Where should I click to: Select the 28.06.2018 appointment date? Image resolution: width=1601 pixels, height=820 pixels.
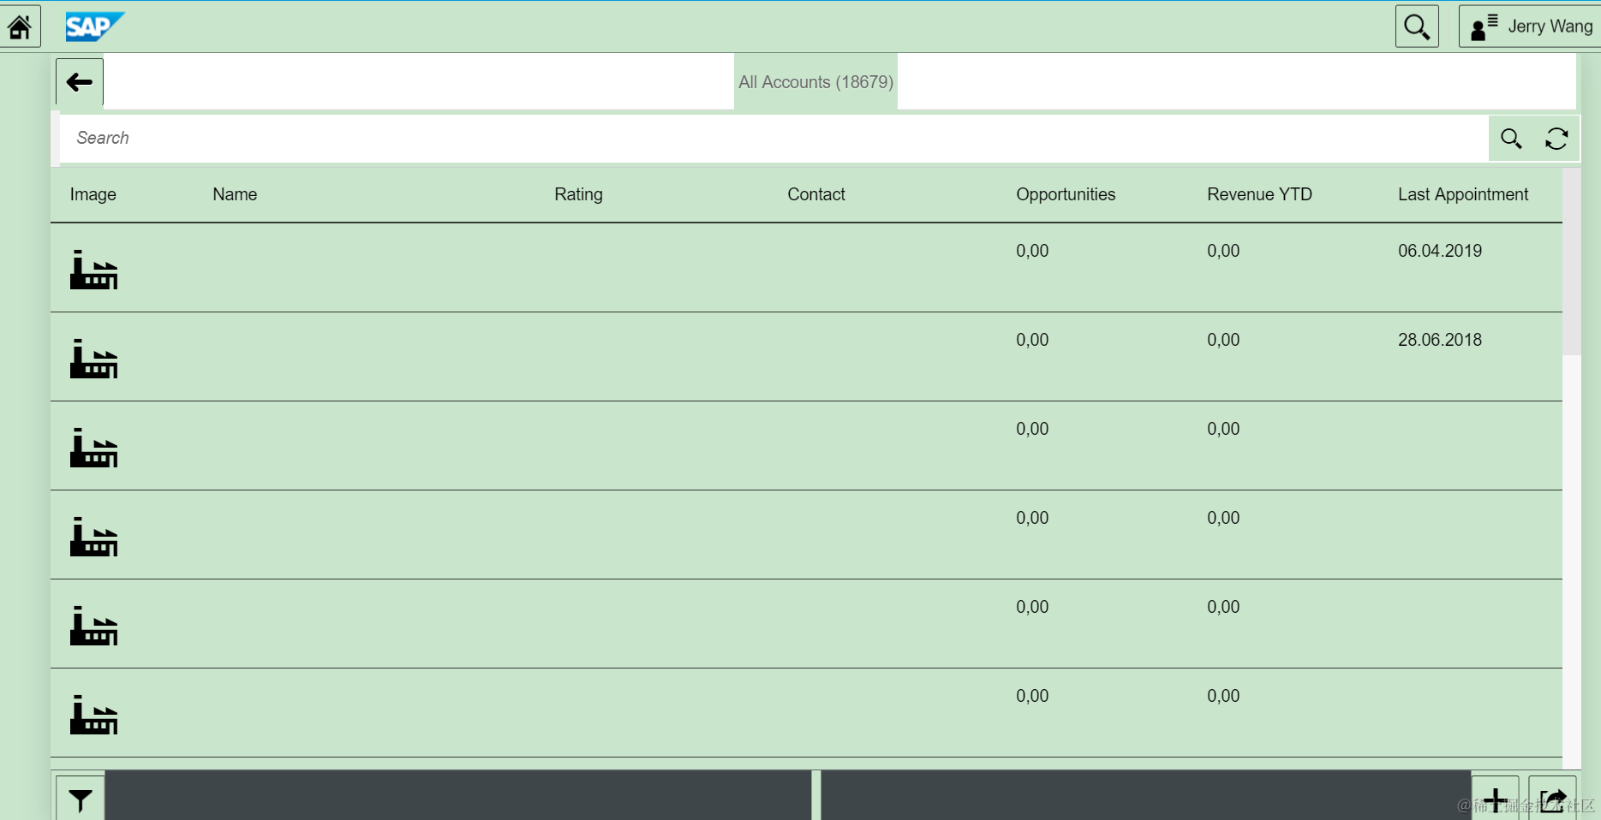pyautogui.click(x=1440, y=340)
